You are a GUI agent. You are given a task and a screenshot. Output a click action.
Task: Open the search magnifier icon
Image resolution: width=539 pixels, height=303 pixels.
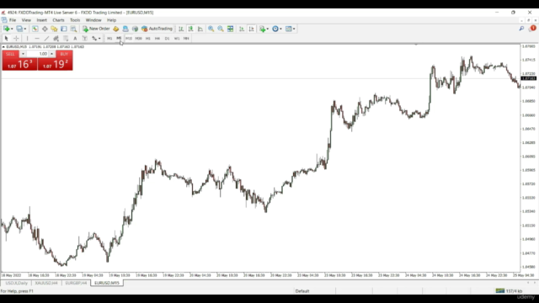(521, 29)
